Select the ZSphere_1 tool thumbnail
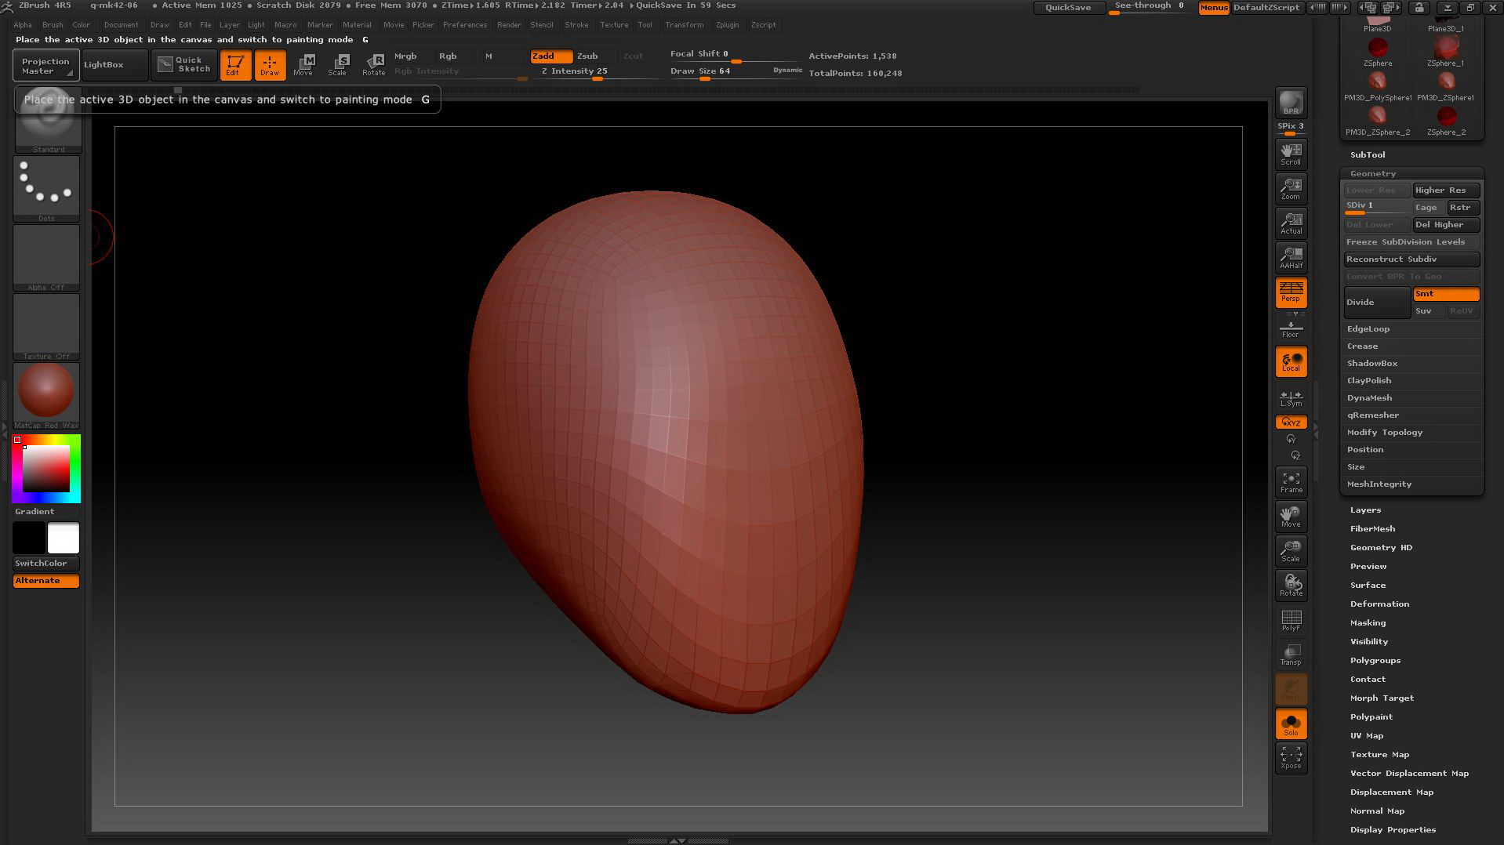Image resolution: width=1504 pixels, height=845 pixels. click(1445, 52)
